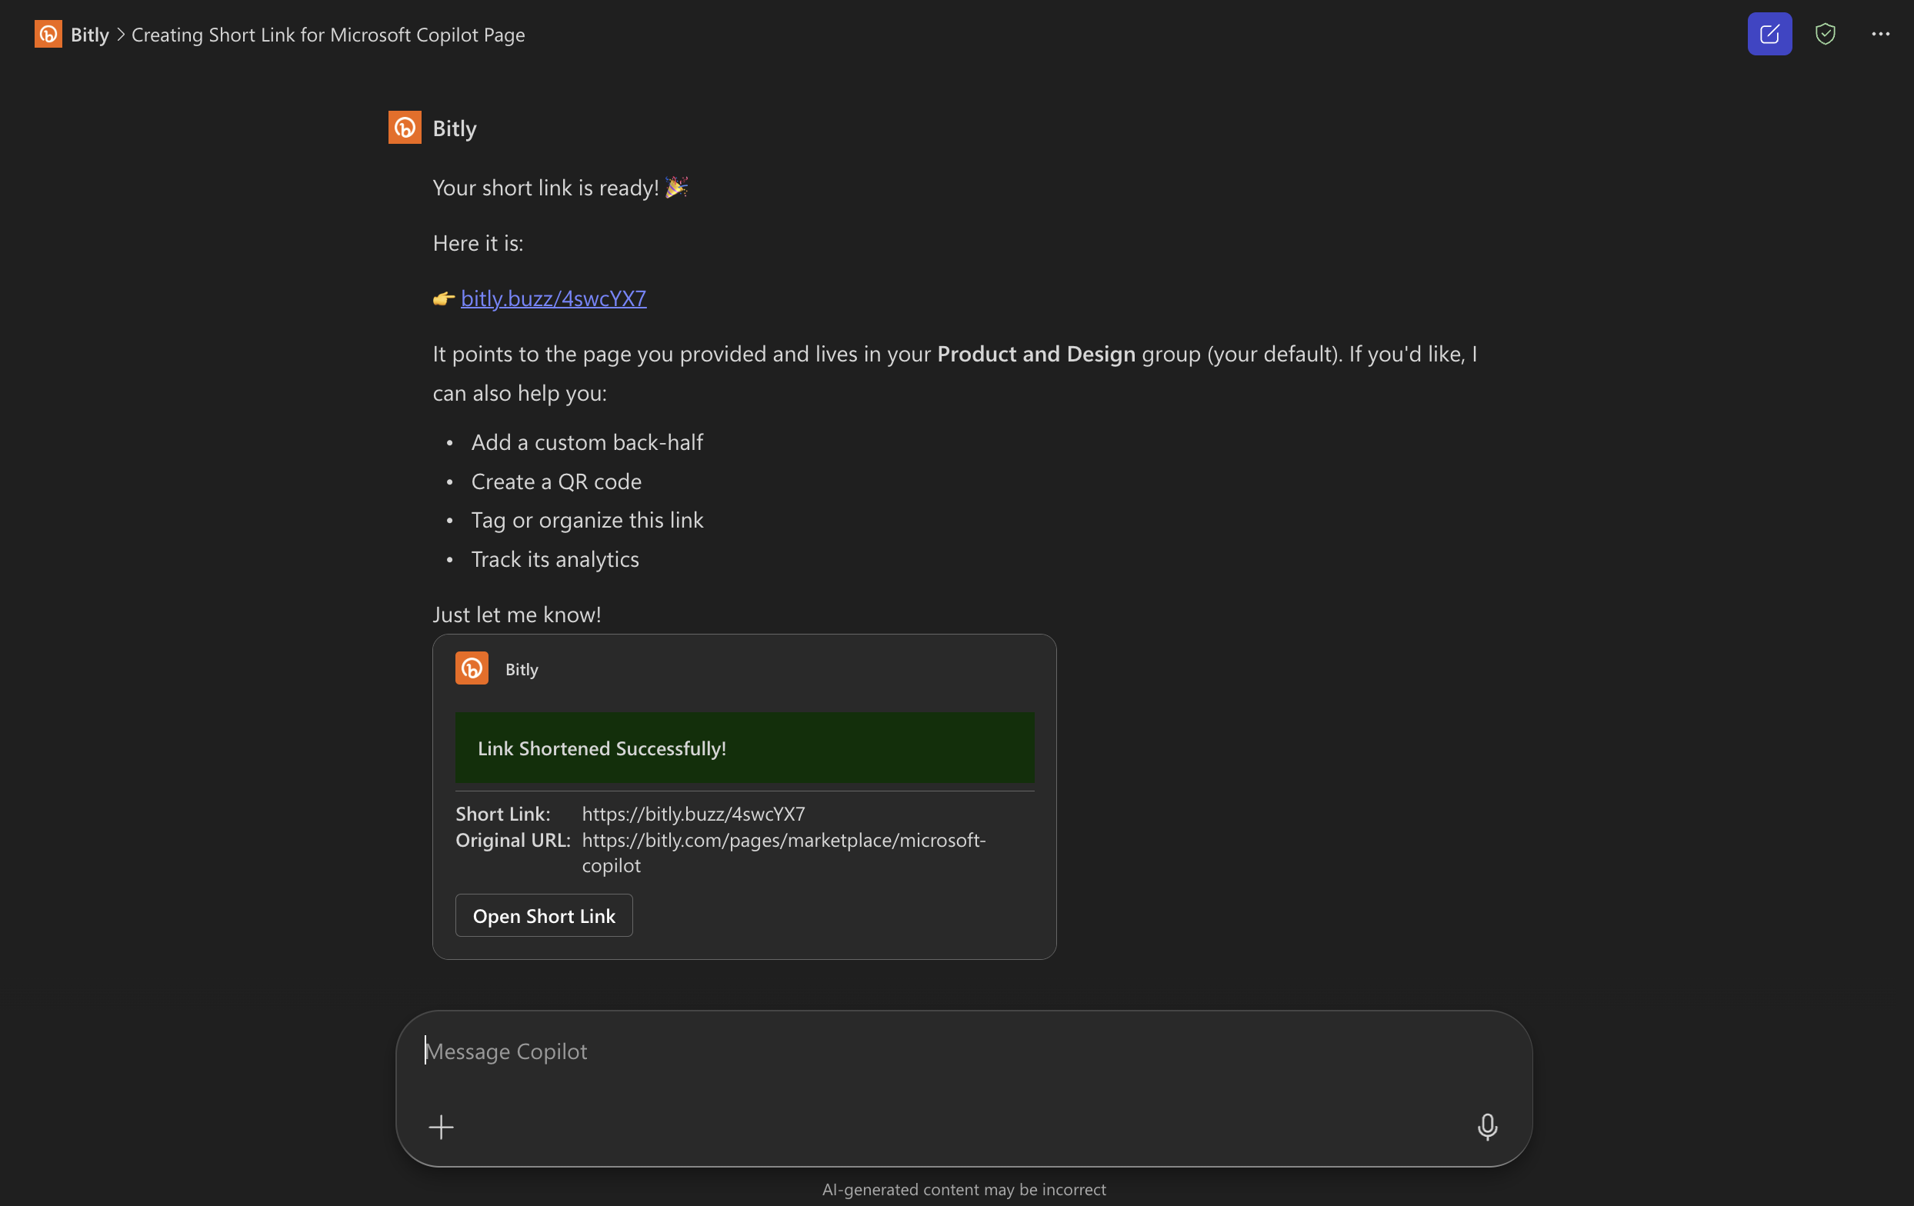Start a new chat with the compose icon
Viewport: 1914px width, 1206px height.
coord(1769,34)
